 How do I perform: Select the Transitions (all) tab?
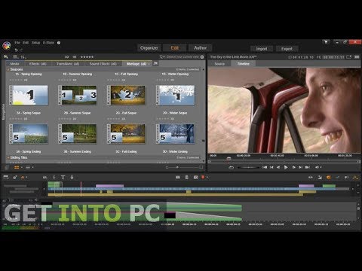(68, 64)
